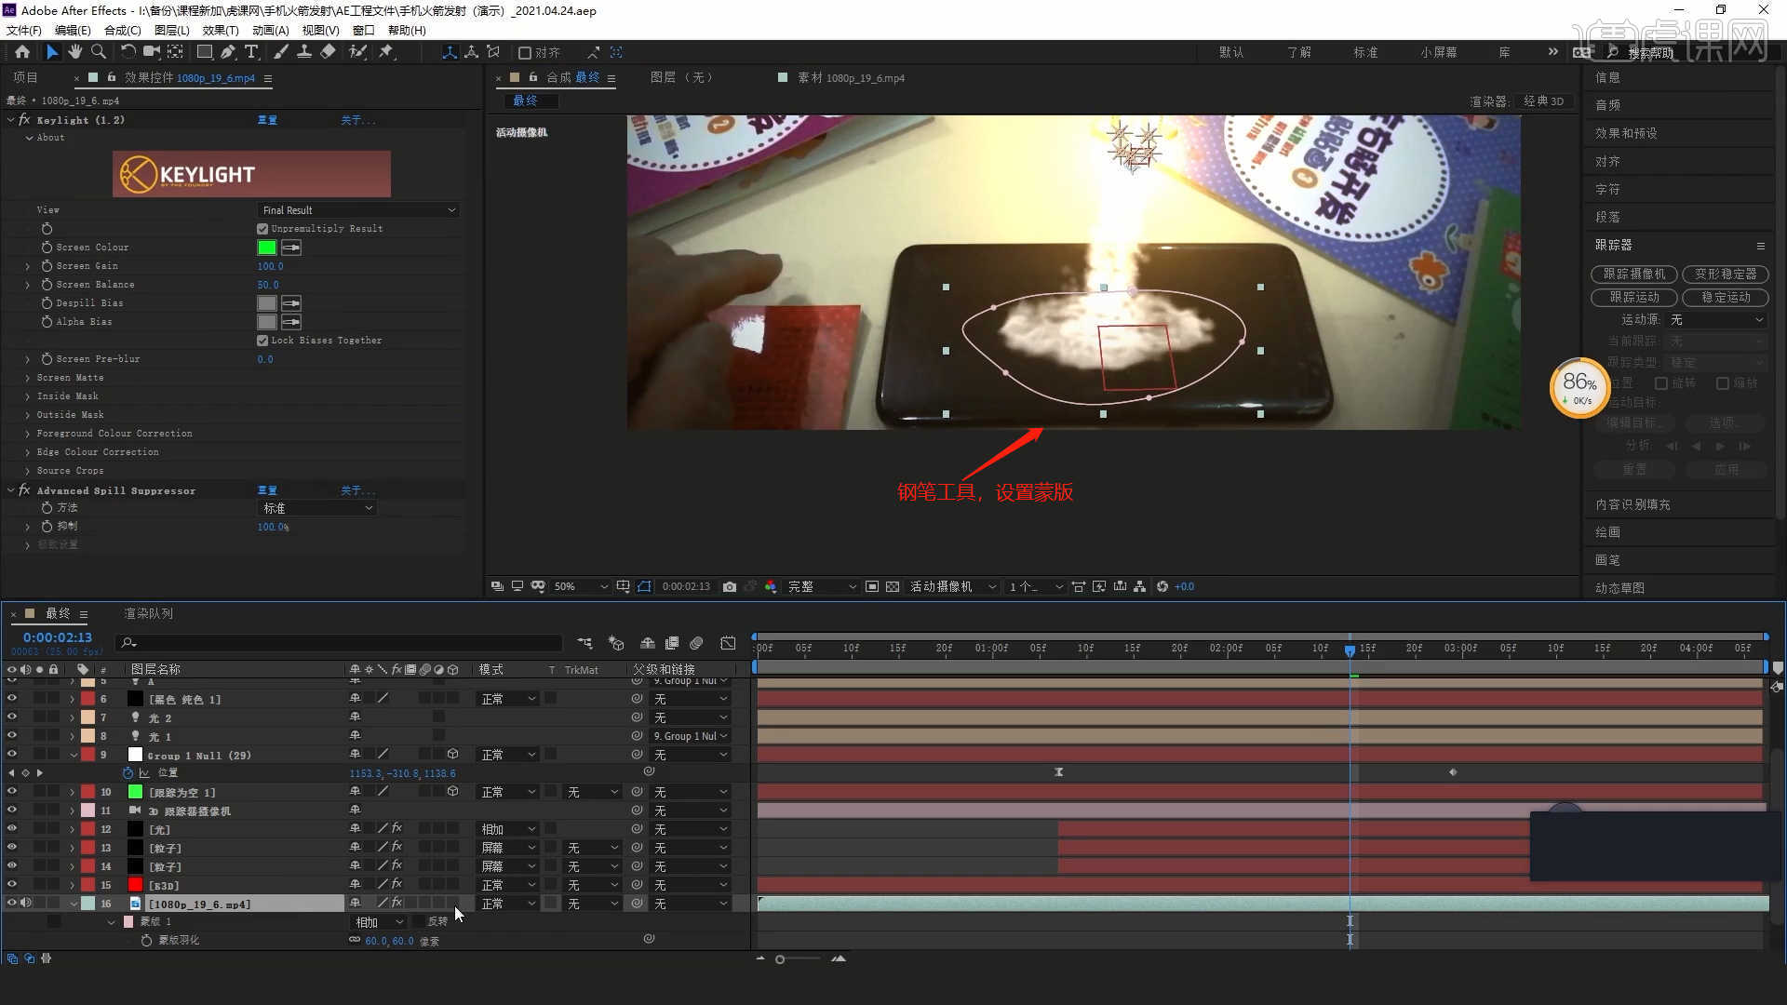The image size is (1787, 1005).
Task: Click the Keylight 重置 reset link
Action: coord(267,120)
